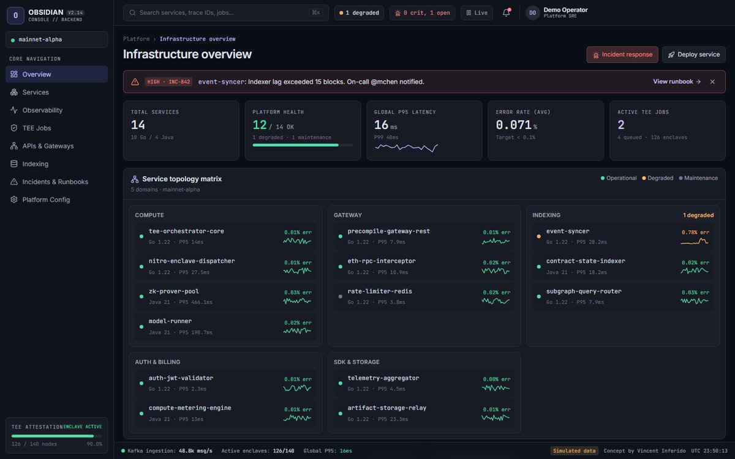This screenshot has width=735, height=459.
Task: Click the 1 degraded label in Indexing
Action: coord(698,215)
